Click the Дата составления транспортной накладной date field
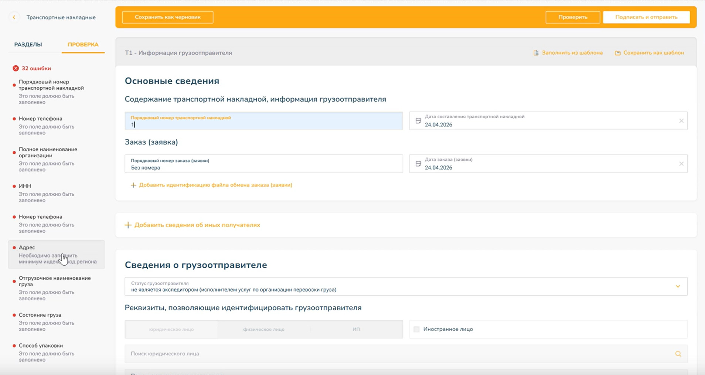This screenshot has height=375, width=705. (548, 121)
